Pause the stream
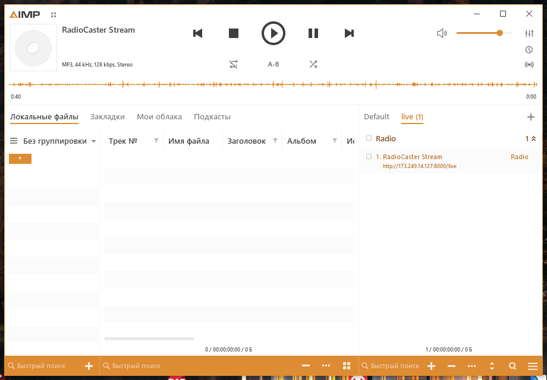547x380 pixels. pos(313,33)
